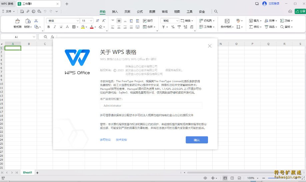Expand the Merge (合并) dropdown
306x182 pixels.
[x=154, y=27]
